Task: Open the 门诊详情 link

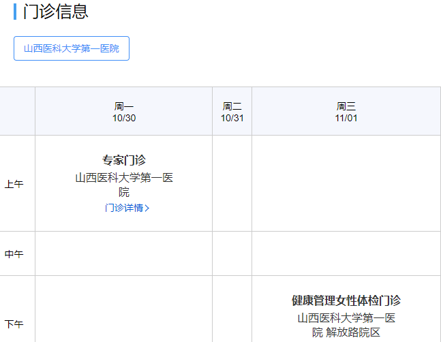Action: click(123, 208)
